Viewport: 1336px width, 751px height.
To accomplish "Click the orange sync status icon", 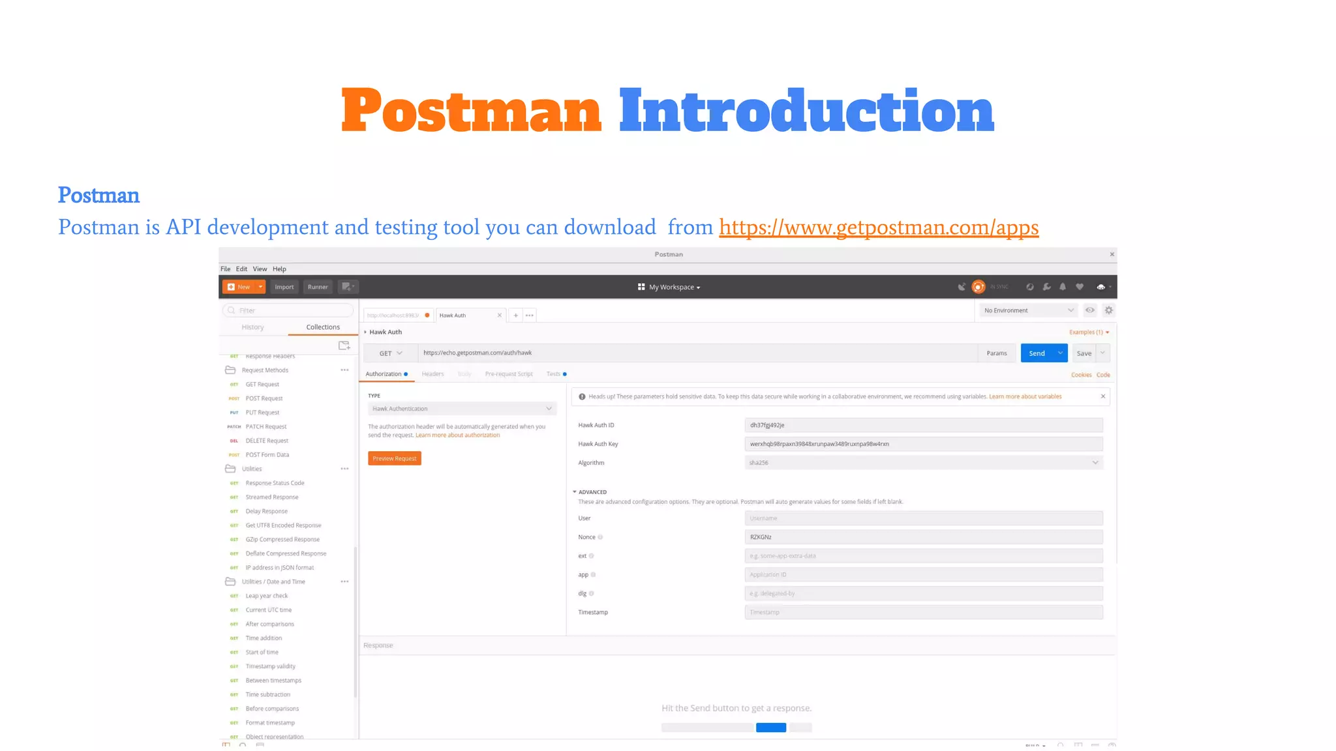I will tap(979, 287).
